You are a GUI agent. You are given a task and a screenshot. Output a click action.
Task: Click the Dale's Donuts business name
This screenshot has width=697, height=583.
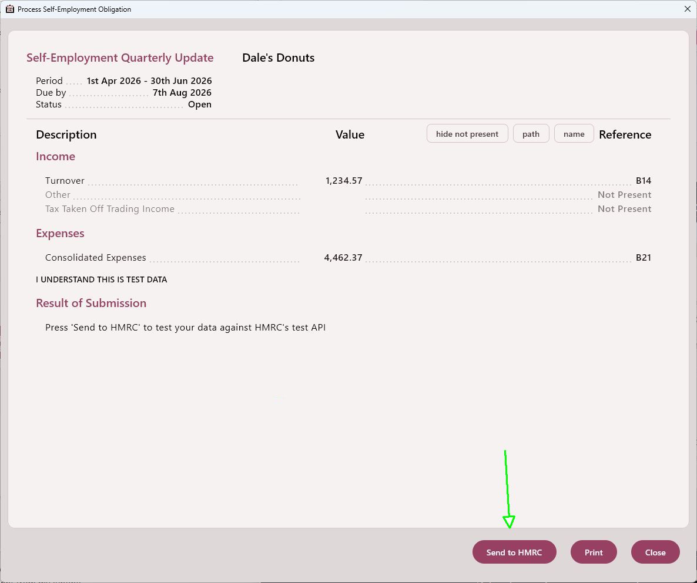278,58
